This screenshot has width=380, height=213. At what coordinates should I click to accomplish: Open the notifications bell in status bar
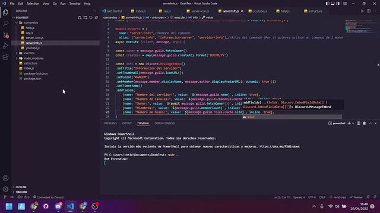[375, 197]
